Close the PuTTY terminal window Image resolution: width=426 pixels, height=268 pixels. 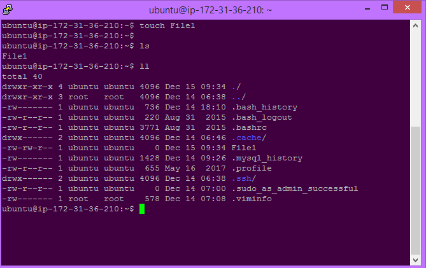[408, 8]
